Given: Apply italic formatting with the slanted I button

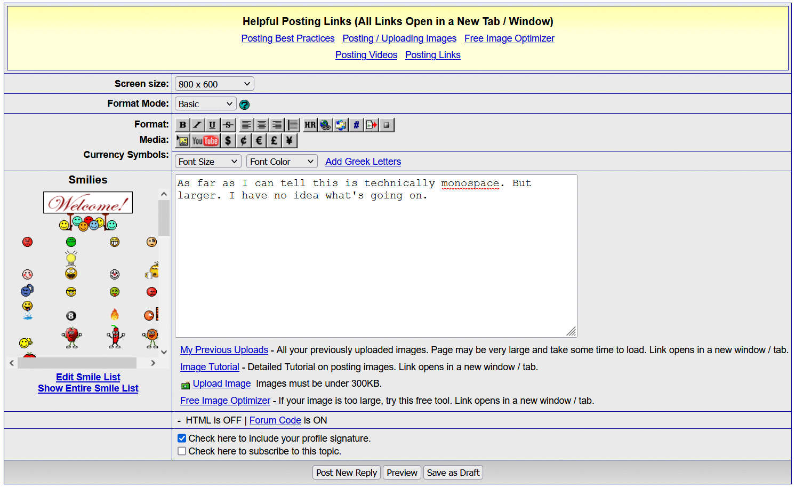Looking at the screenshot, I should click(x=198, y=125).
